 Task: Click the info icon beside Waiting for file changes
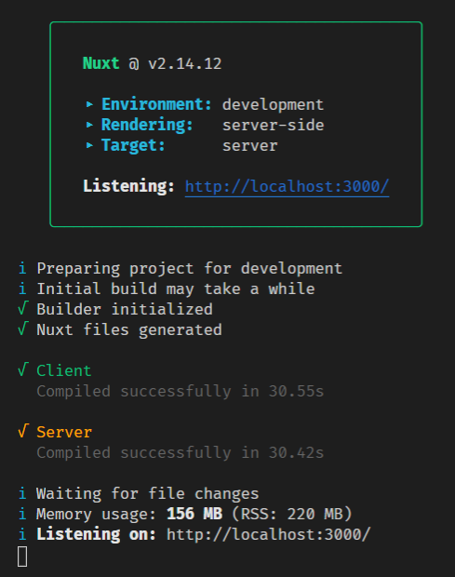coord(22,493)
